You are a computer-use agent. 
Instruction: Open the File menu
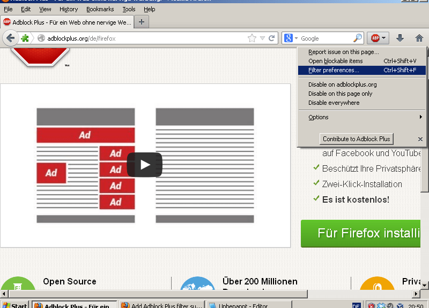coord(8,9)
